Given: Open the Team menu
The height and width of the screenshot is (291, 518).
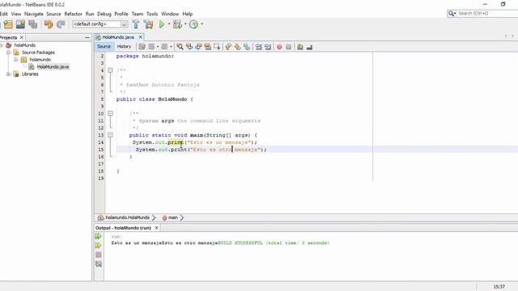Looking at the screenshot, I should (138, 14).
